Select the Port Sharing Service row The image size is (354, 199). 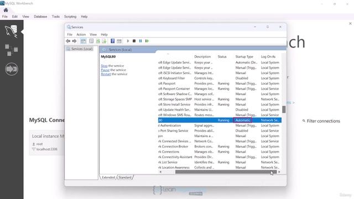tap(220, 130)
